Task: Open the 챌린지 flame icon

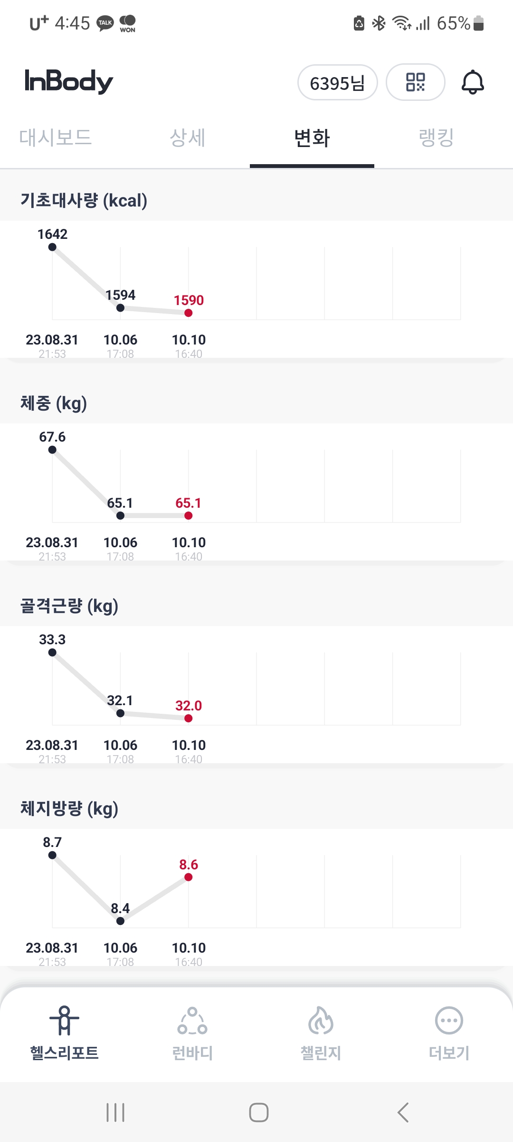Action: pos(321,1020)
